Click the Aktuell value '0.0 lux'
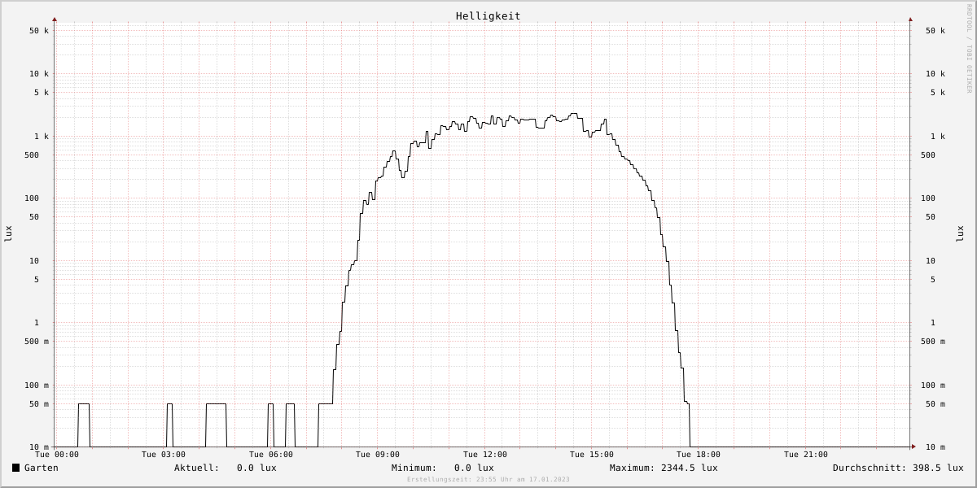The image size is (977, 488). tap(256, 468)
